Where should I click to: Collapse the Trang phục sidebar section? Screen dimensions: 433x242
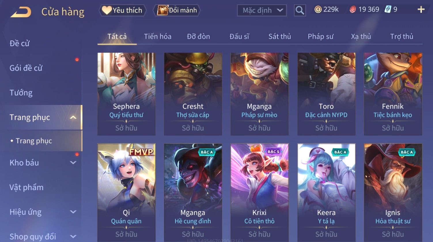click(73, 117)
